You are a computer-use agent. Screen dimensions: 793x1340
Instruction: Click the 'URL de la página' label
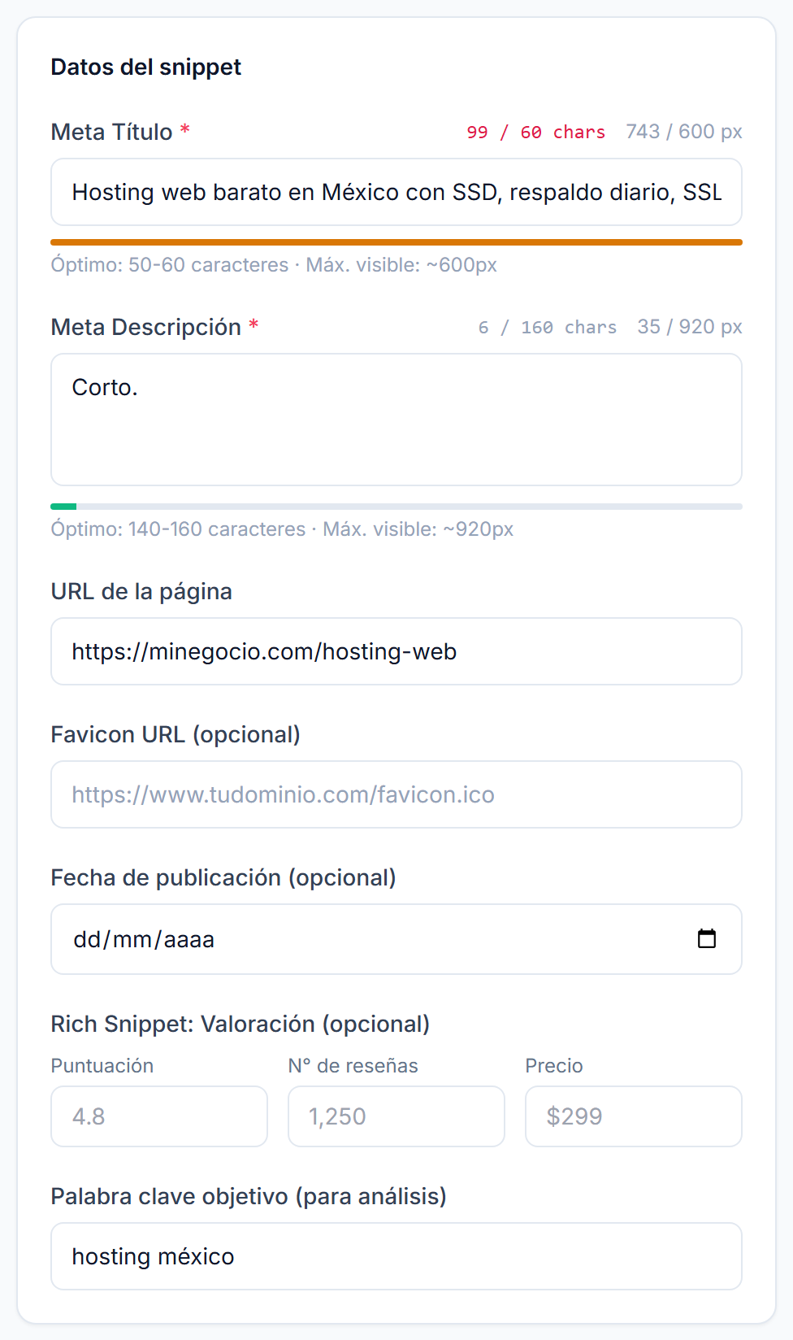click(x=141, y=592)
